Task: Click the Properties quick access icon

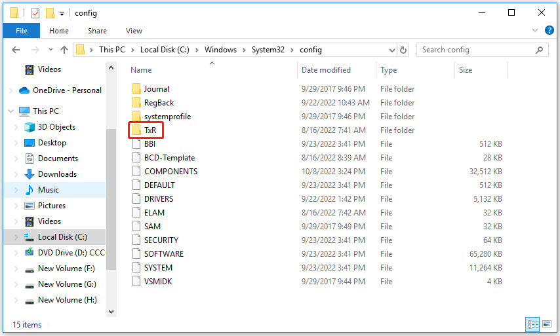Action: click(35, 13)
